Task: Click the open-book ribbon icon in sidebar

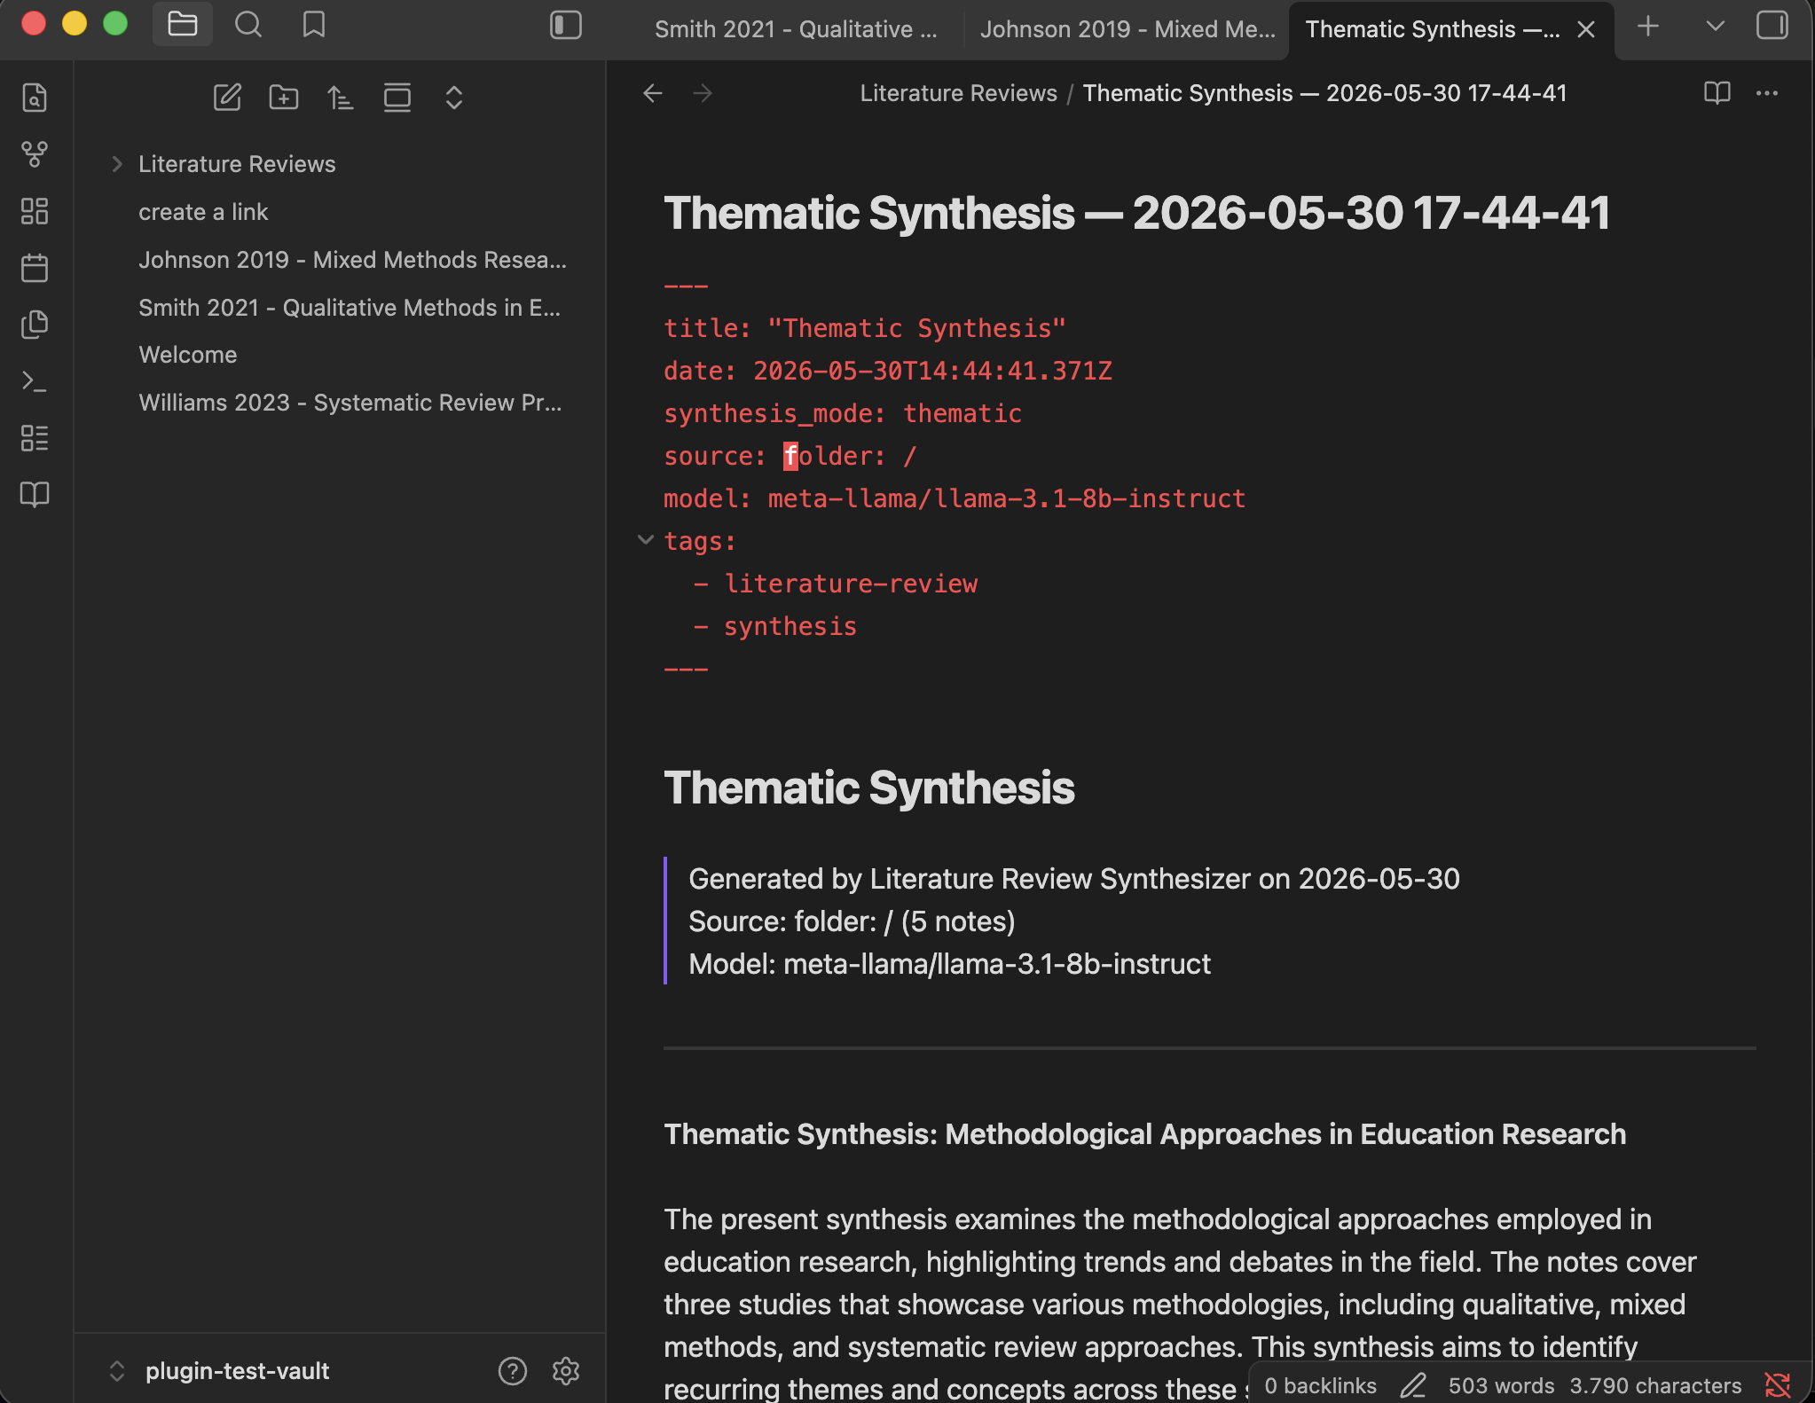Action: (35, 495)
